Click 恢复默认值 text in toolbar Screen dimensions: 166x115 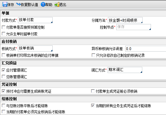(29, 5)
